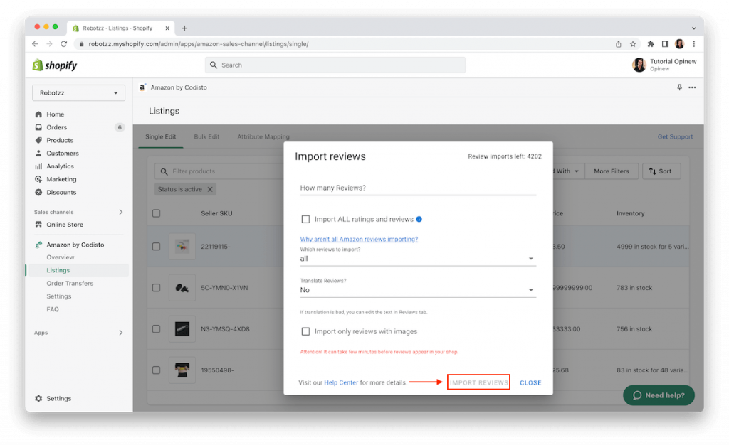This screenshot has height=445, width=729.
Task: Toggle browser side panel icon
Action: 665,44
